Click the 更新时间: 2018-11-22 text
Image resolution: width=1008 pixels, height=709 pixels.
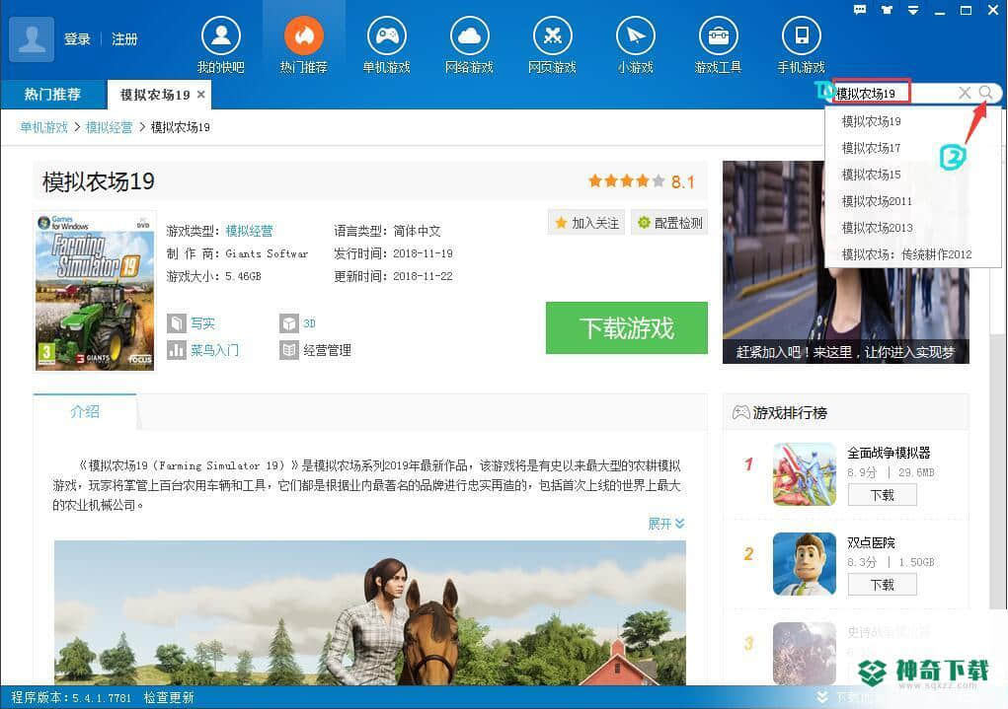394,276
